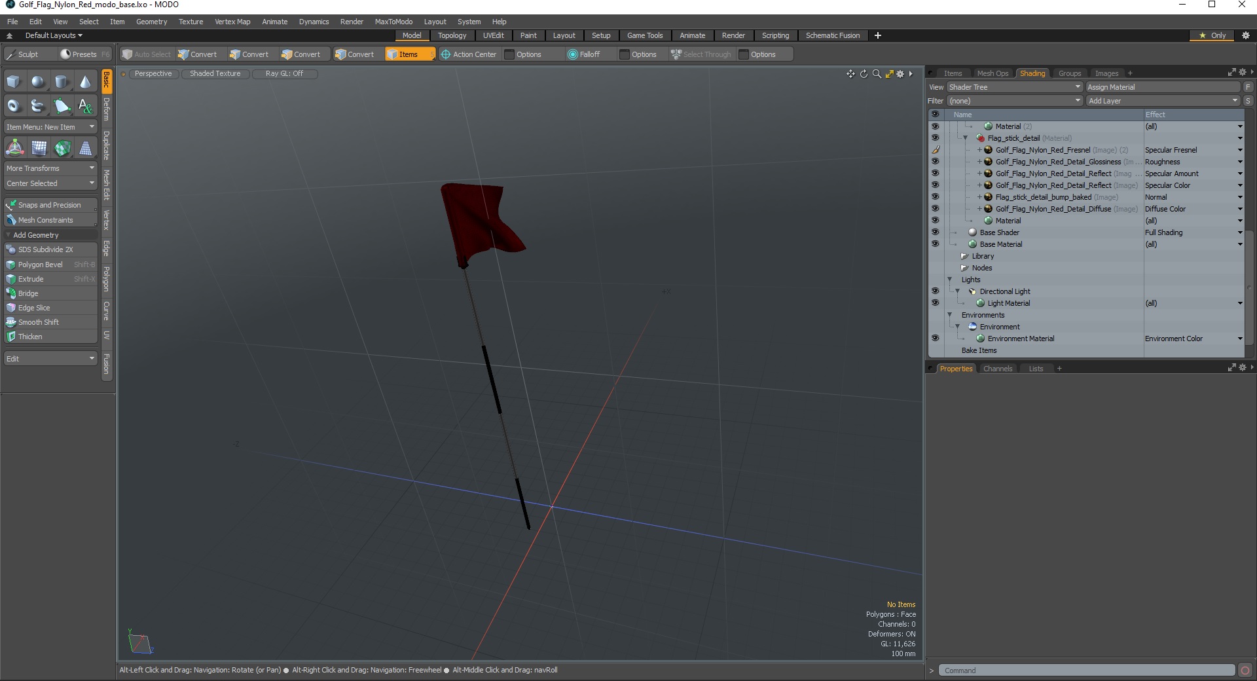Select the Bridge tool
The width and height of the screenshot is (1257, 681).
click(50, 293)
